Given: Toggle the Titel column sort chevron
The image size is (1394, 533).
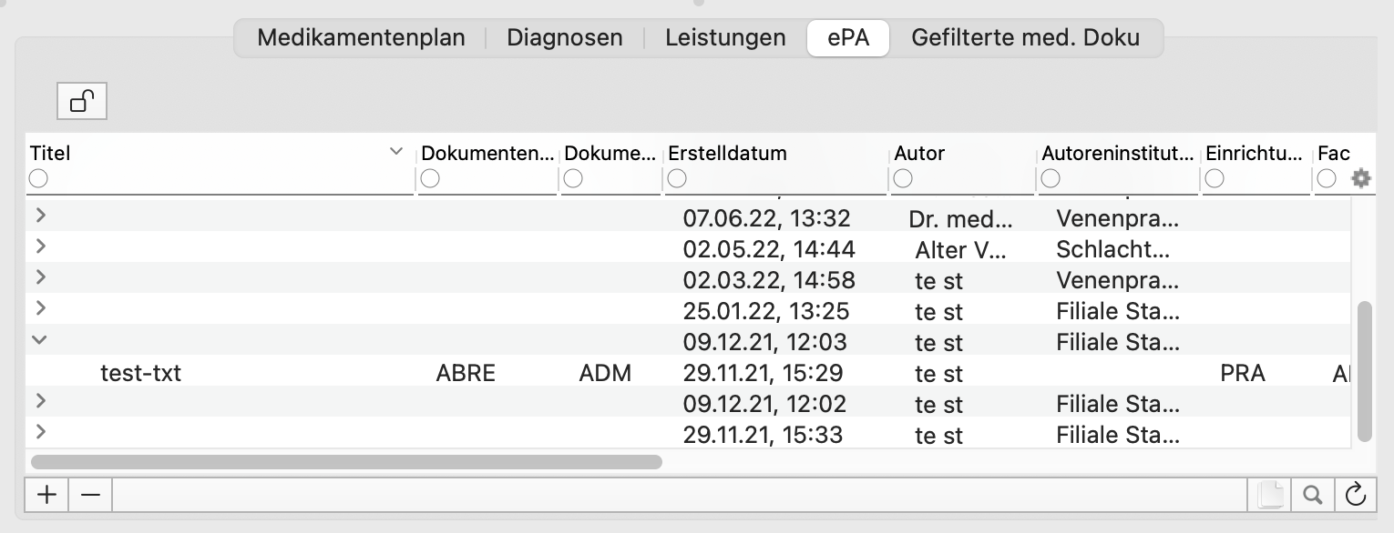Looking at the screenshot, I should [x=396, y=152].
